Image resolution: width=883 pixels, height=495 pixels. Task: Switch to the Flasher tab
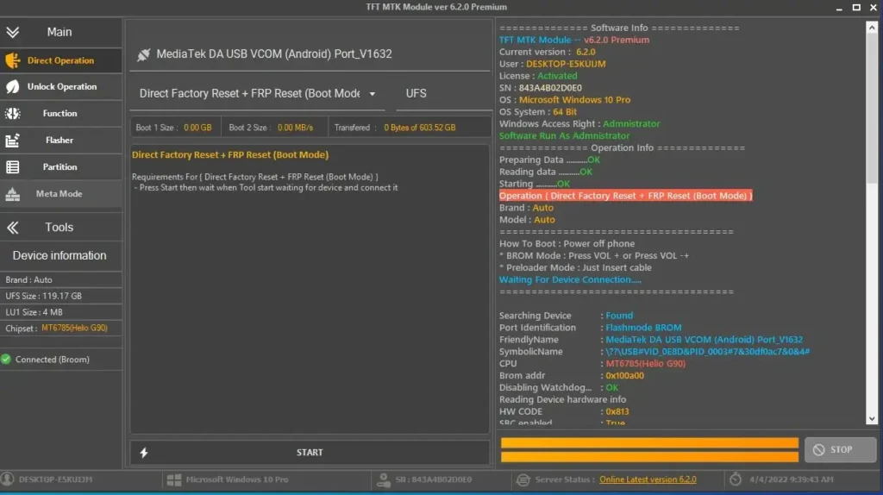pos(61,141)
